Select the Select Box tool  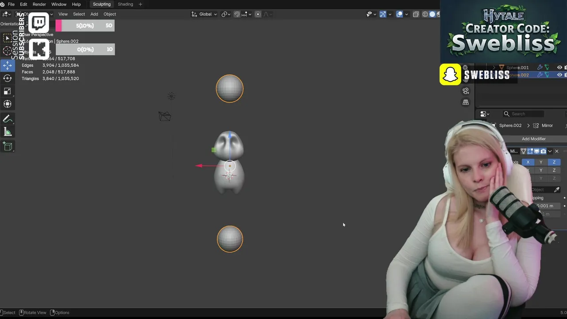point(8,38)
